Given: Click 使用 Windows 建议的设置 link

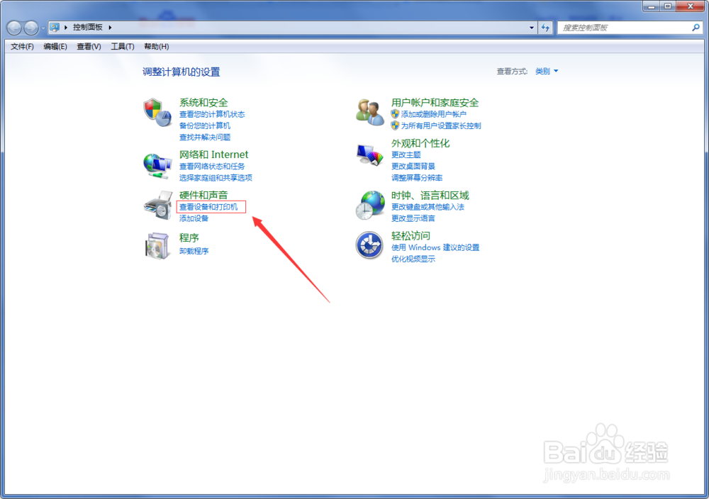Looking at the screenshot, I should [435, 247].
